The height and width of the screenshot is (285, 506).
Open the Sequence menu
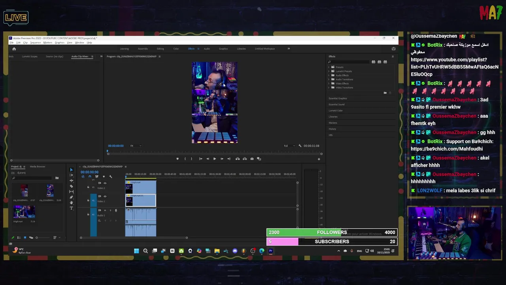click(x=35, y=42)
